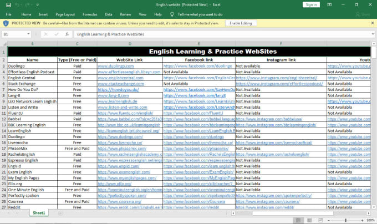Click the formula bar Cancel X icon
This screenshot has width=377, height=224.
pos(46,34)
